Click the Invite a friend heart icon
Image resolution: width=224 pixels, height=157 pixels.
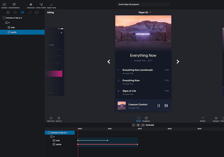tap(41, 5)
